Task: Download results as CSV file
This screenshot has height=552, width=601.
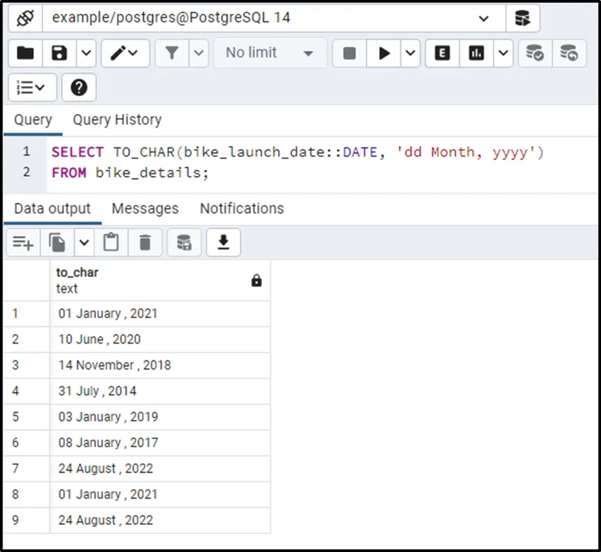Action: (x=223, y=243)
